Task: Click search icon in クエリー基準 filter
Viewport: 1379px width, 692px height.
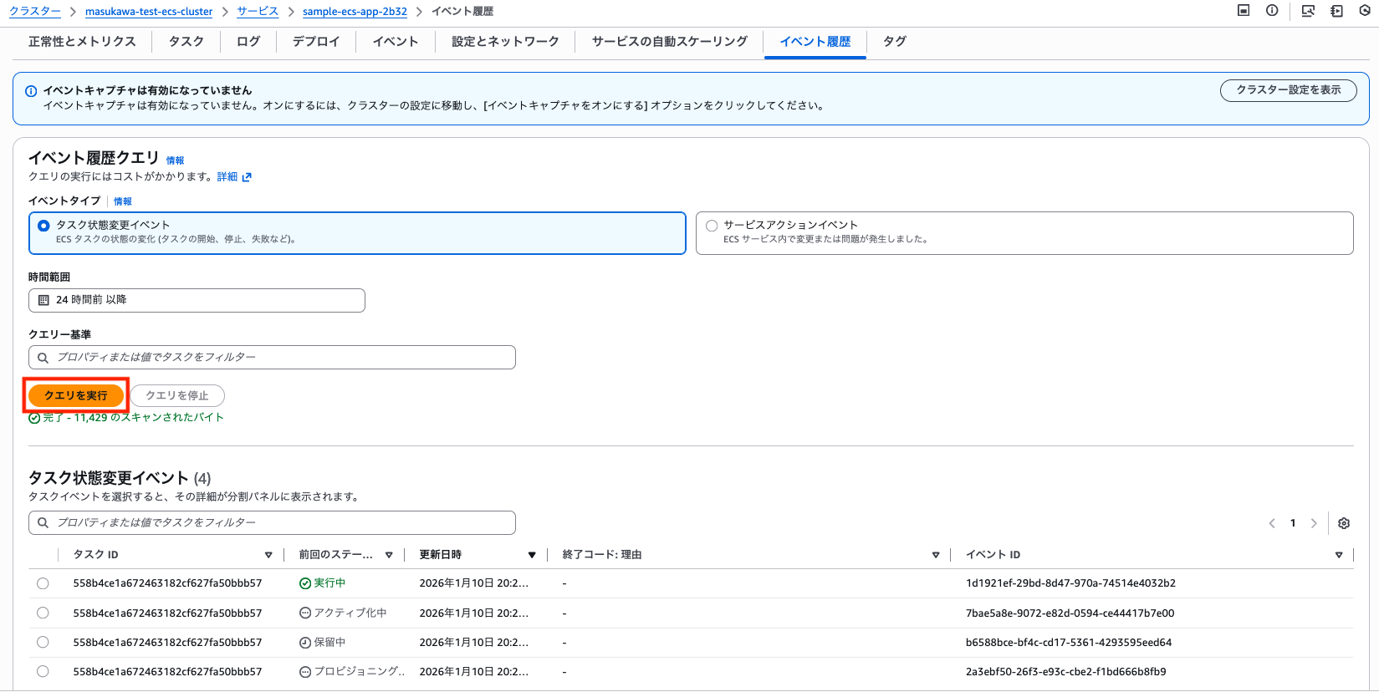Action: [x=43, y=358]
